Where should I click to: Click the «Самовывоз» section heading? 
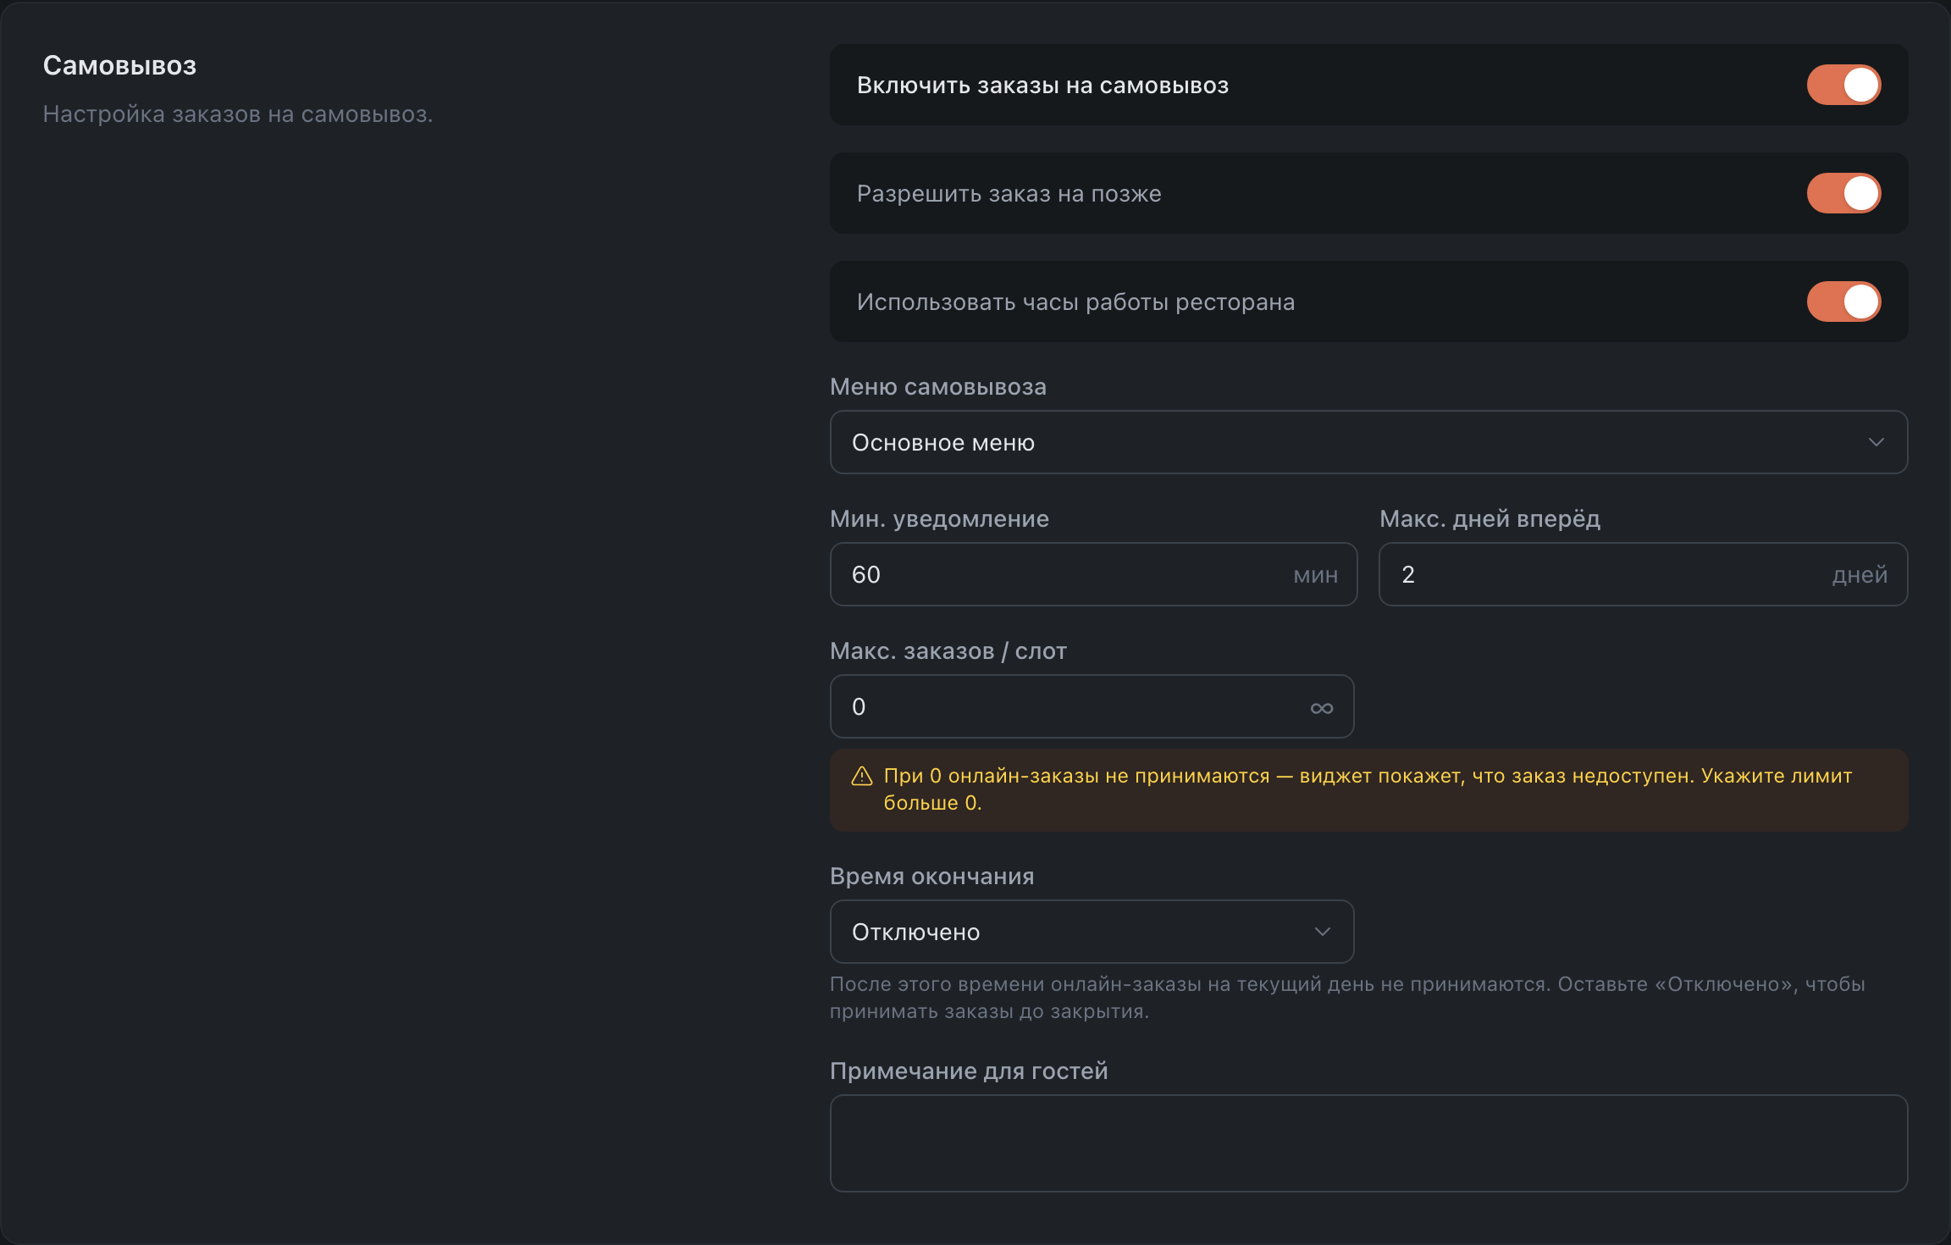click(119, 65)
